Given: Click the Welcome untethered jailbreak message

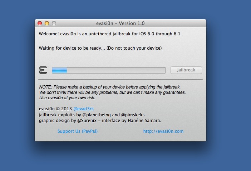Looking at the screenshot, I should tap(110, 34).
